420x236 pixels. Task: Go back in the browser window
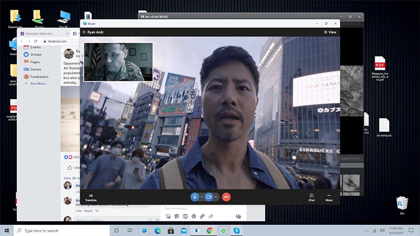point(22,41)
